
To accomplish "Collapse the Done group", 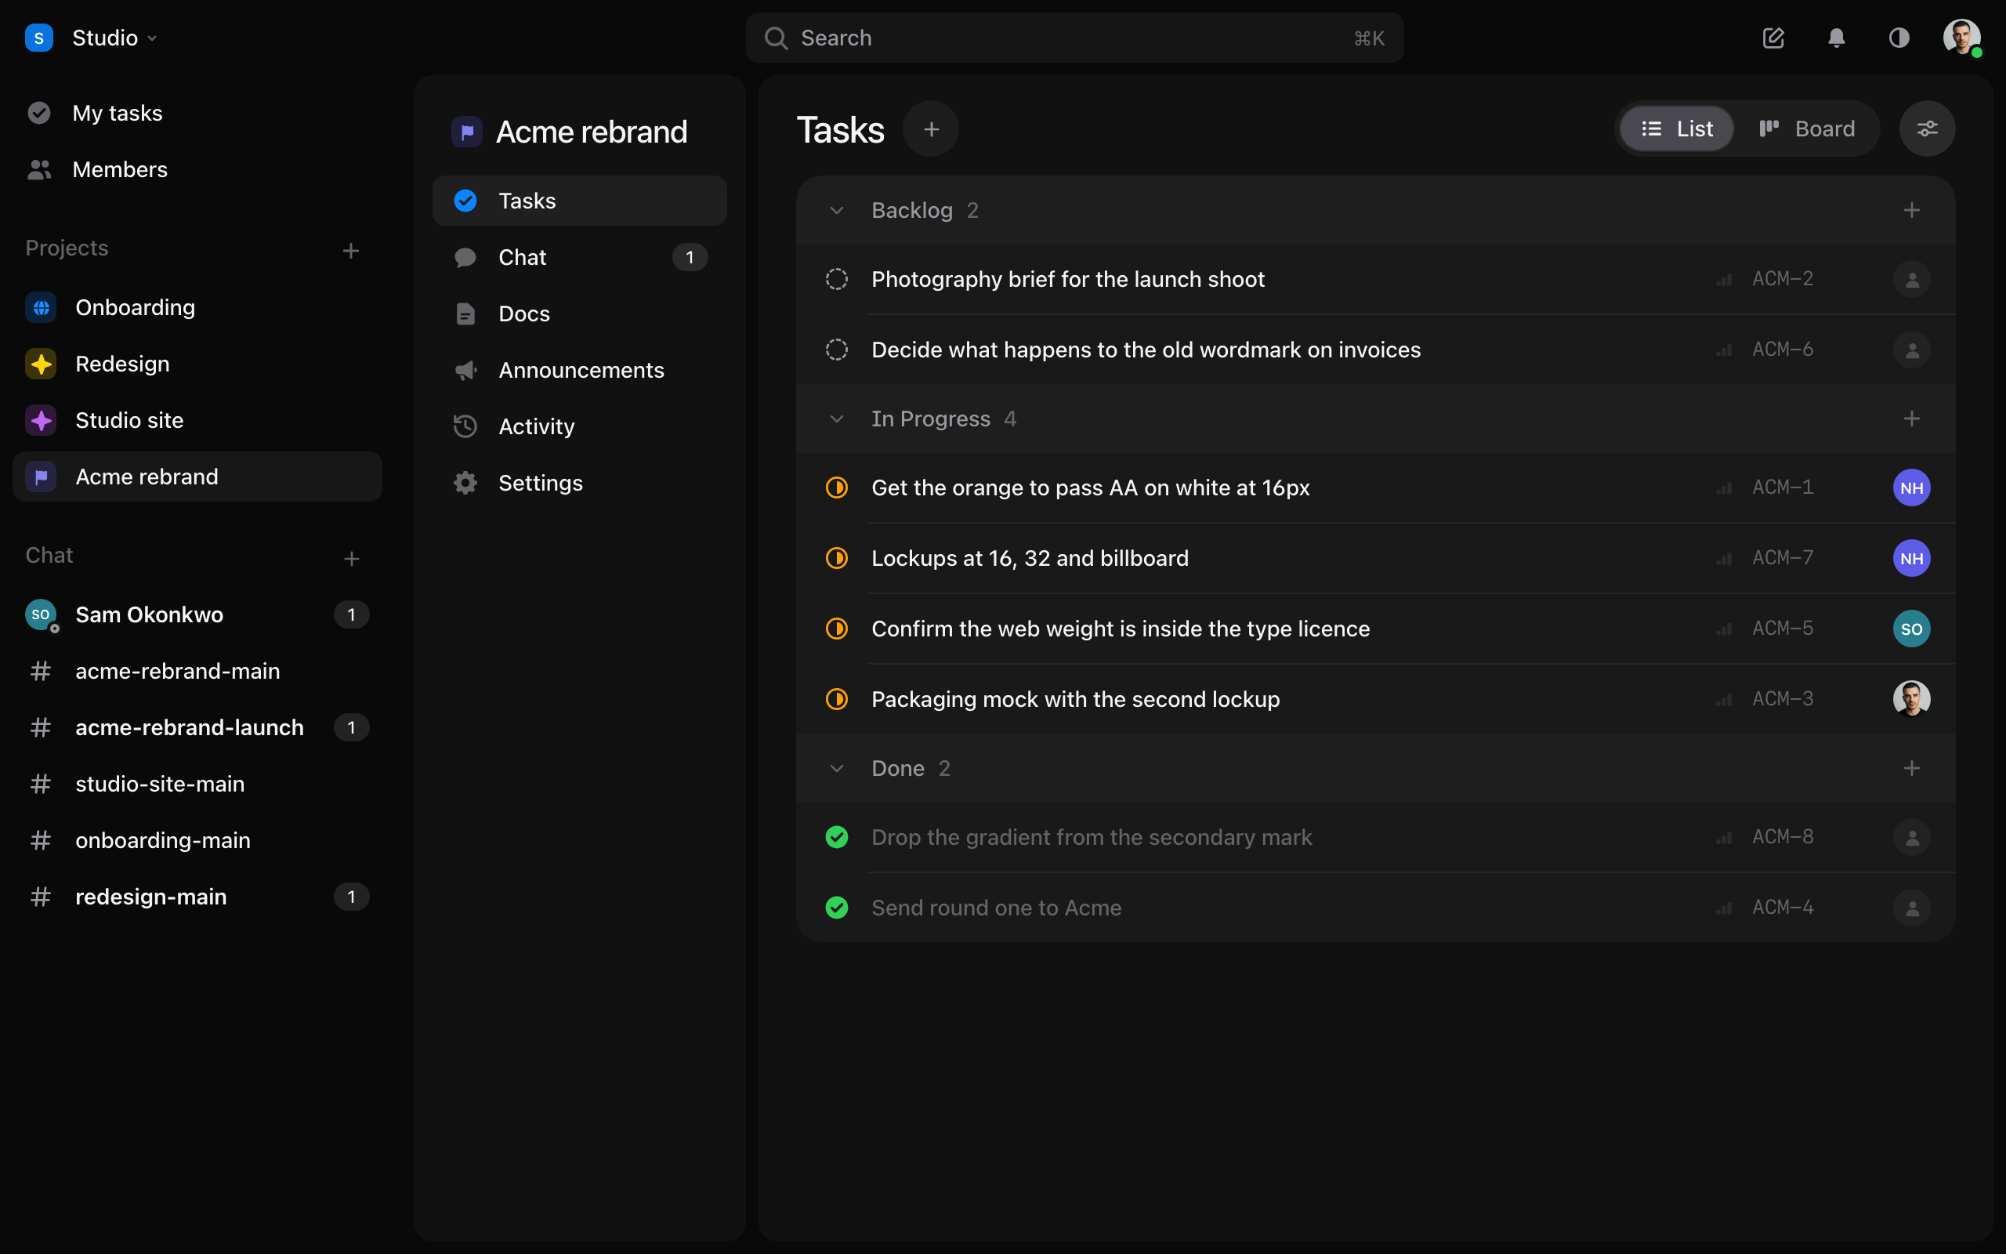I will [x=836, y=768].
